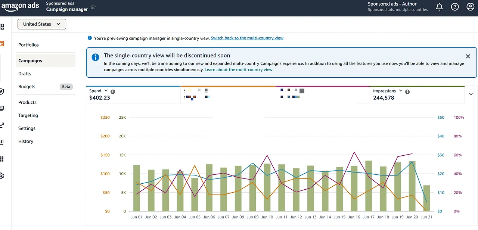Screen dimensions: 478x230
Task: Collapse the chart with the chevron
Action: (471, 94)
